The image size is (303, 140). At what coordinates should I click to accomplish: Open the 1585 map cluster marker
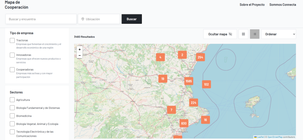pyautogui.click(x=189, y=81)
